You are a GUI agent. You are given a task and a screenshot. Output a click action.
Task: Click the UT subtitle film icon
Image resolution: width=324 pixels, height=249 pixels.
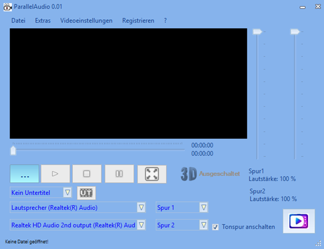(86, 193)
